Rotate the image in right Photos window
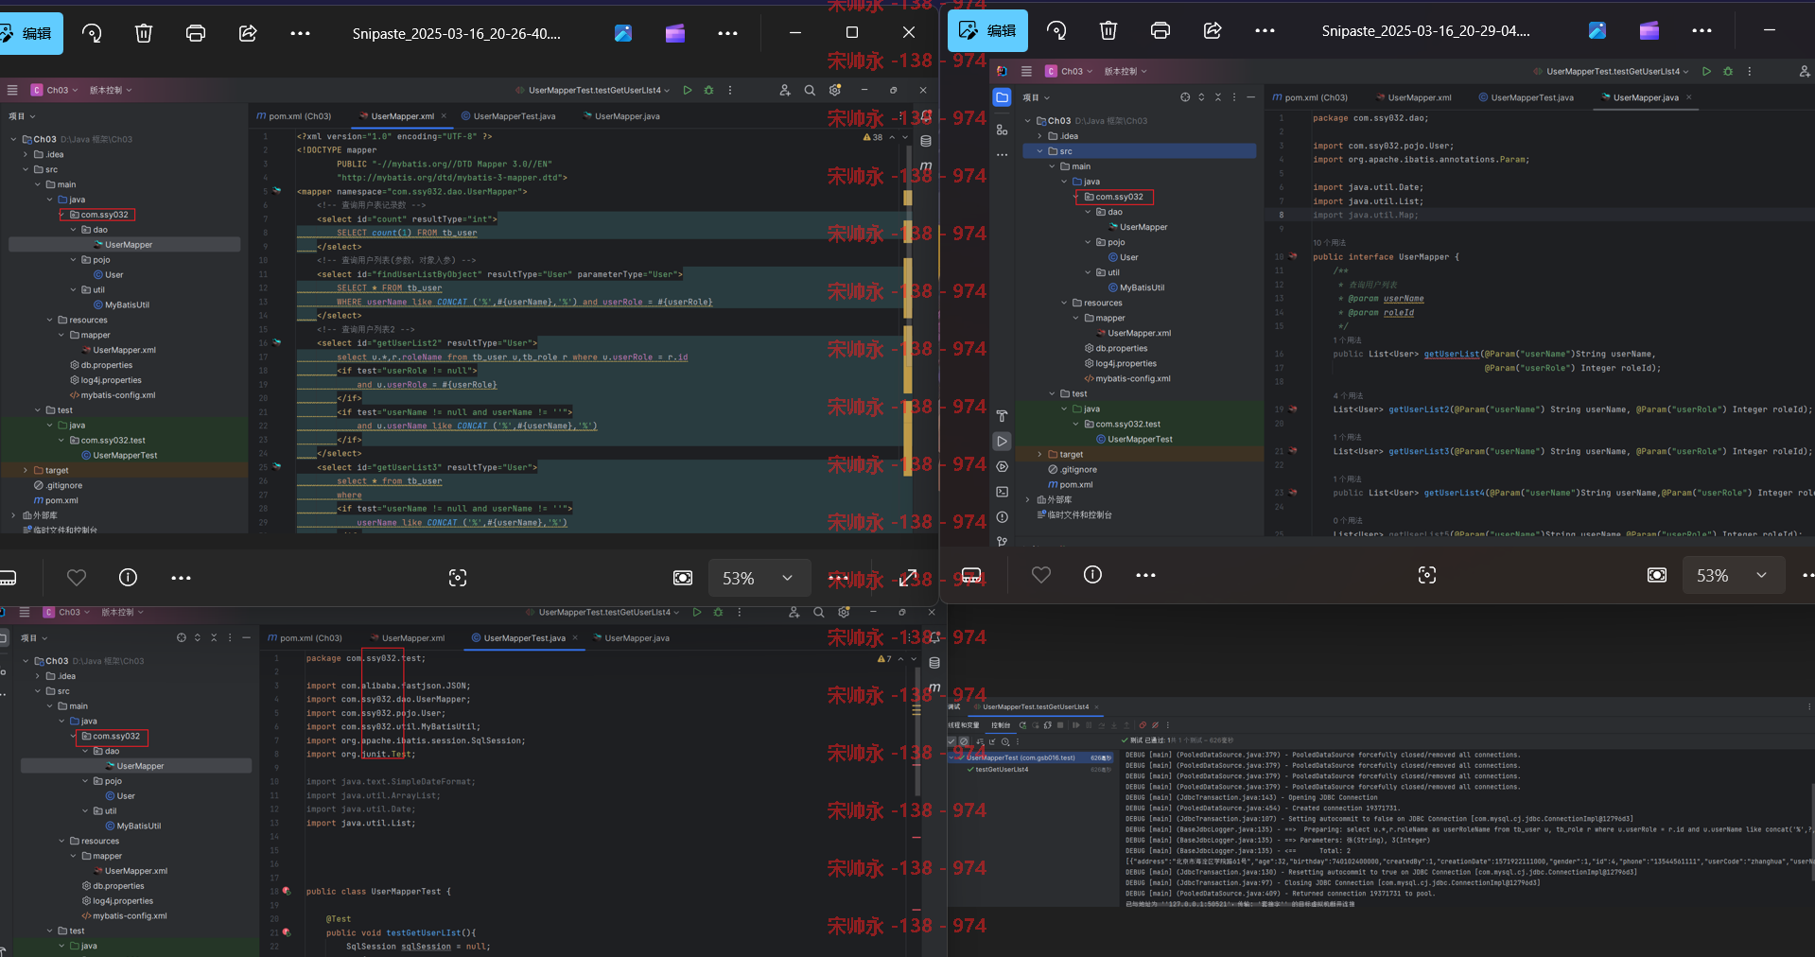 1056,31
